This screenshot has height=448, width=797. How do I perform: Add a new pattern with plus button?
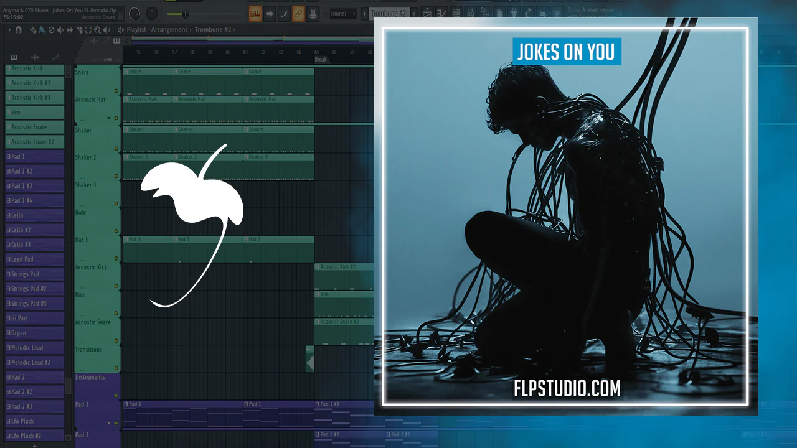pyautogui.click(x=35, y=445)
